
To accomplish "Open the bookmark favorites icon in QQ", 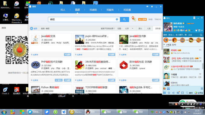I will (183, 93).
